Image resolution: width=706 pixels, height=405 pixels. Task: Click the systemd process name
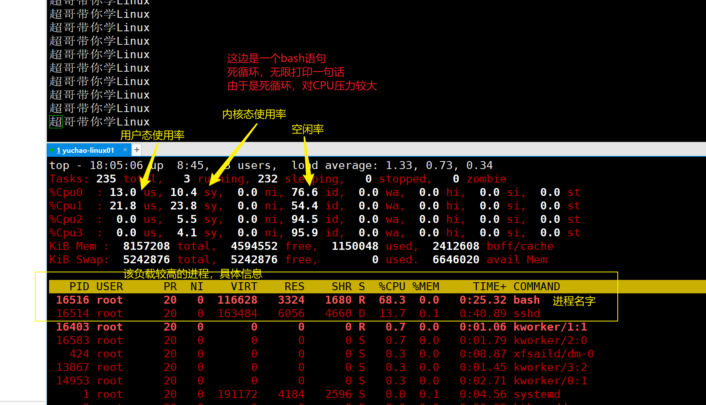click(536, 394)
